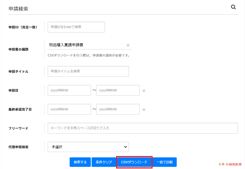Focus the フリーワード keyword field

(x=143, y=128)
